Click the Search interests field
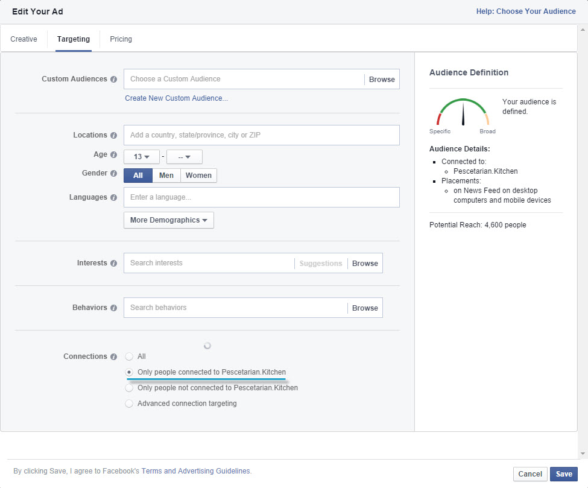 209,264
